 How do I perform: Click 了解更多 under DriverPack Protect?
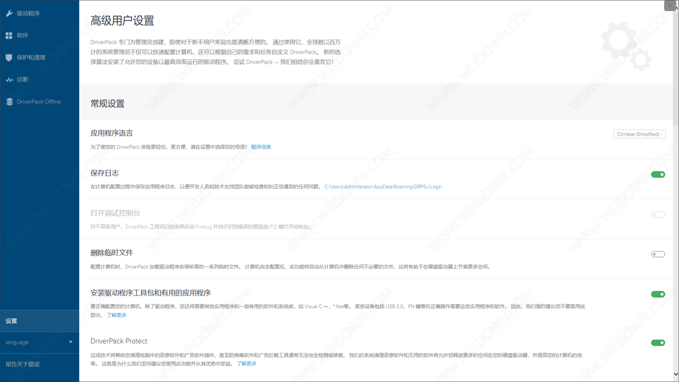point(247,363)
